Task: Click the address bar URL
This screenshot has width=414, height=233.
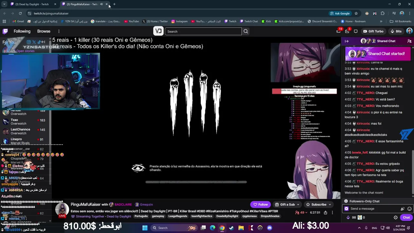Action: [x=51, y=13]
